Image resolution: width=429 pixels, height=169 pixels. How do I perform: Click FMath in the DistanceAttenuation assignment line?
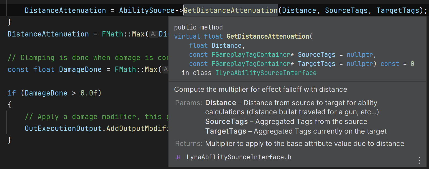(112, 34)
